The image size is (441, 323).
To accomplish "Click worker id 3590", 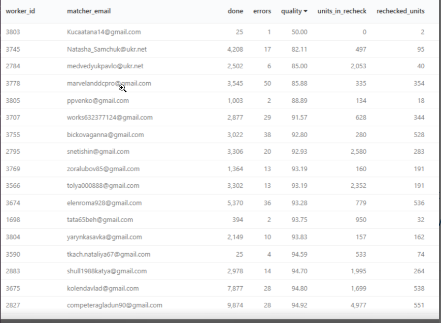I will pos(13,254).
